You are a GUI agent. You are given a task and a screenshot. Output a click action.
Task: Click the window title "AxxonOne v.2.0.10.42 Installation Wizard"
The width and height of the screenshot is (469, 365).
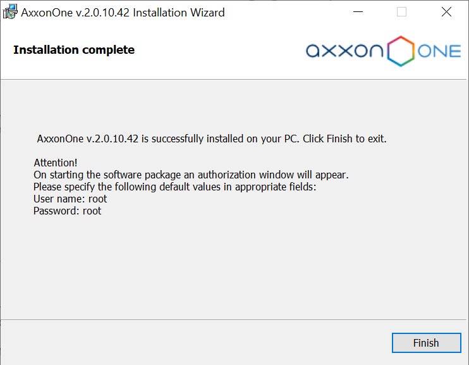(x=123, y=12)
